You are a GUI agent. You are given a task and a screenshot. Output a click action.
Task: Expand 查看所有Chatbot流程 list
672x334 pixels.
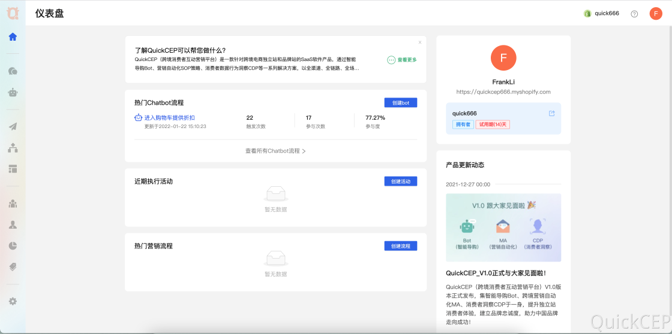tap(275, 151)
